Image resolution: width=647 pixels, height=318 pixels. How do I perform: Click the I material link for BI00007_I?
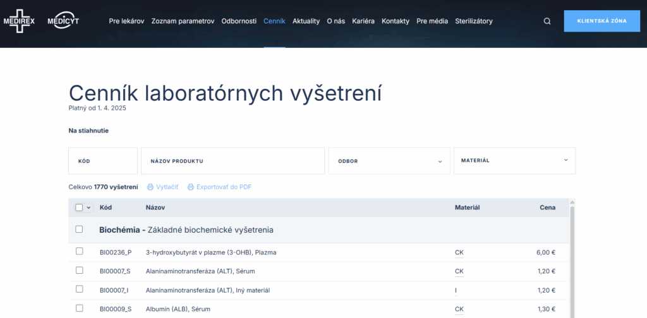456,290
